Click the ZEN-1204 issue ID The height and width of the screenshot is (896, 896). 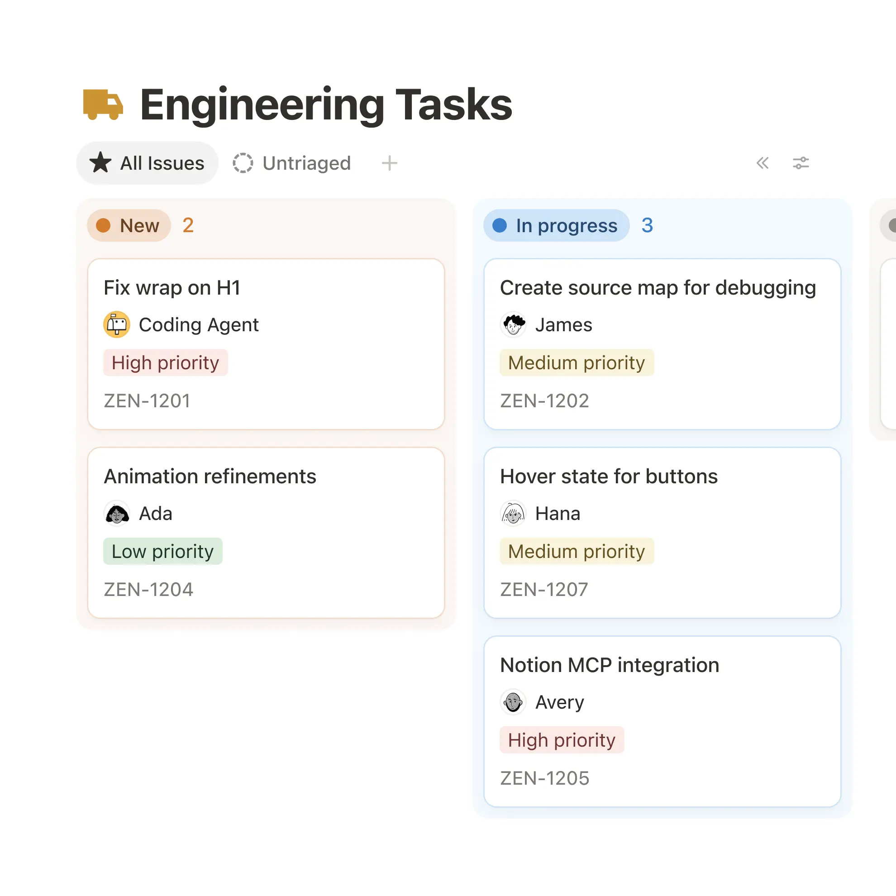click(x=148, y=590)
